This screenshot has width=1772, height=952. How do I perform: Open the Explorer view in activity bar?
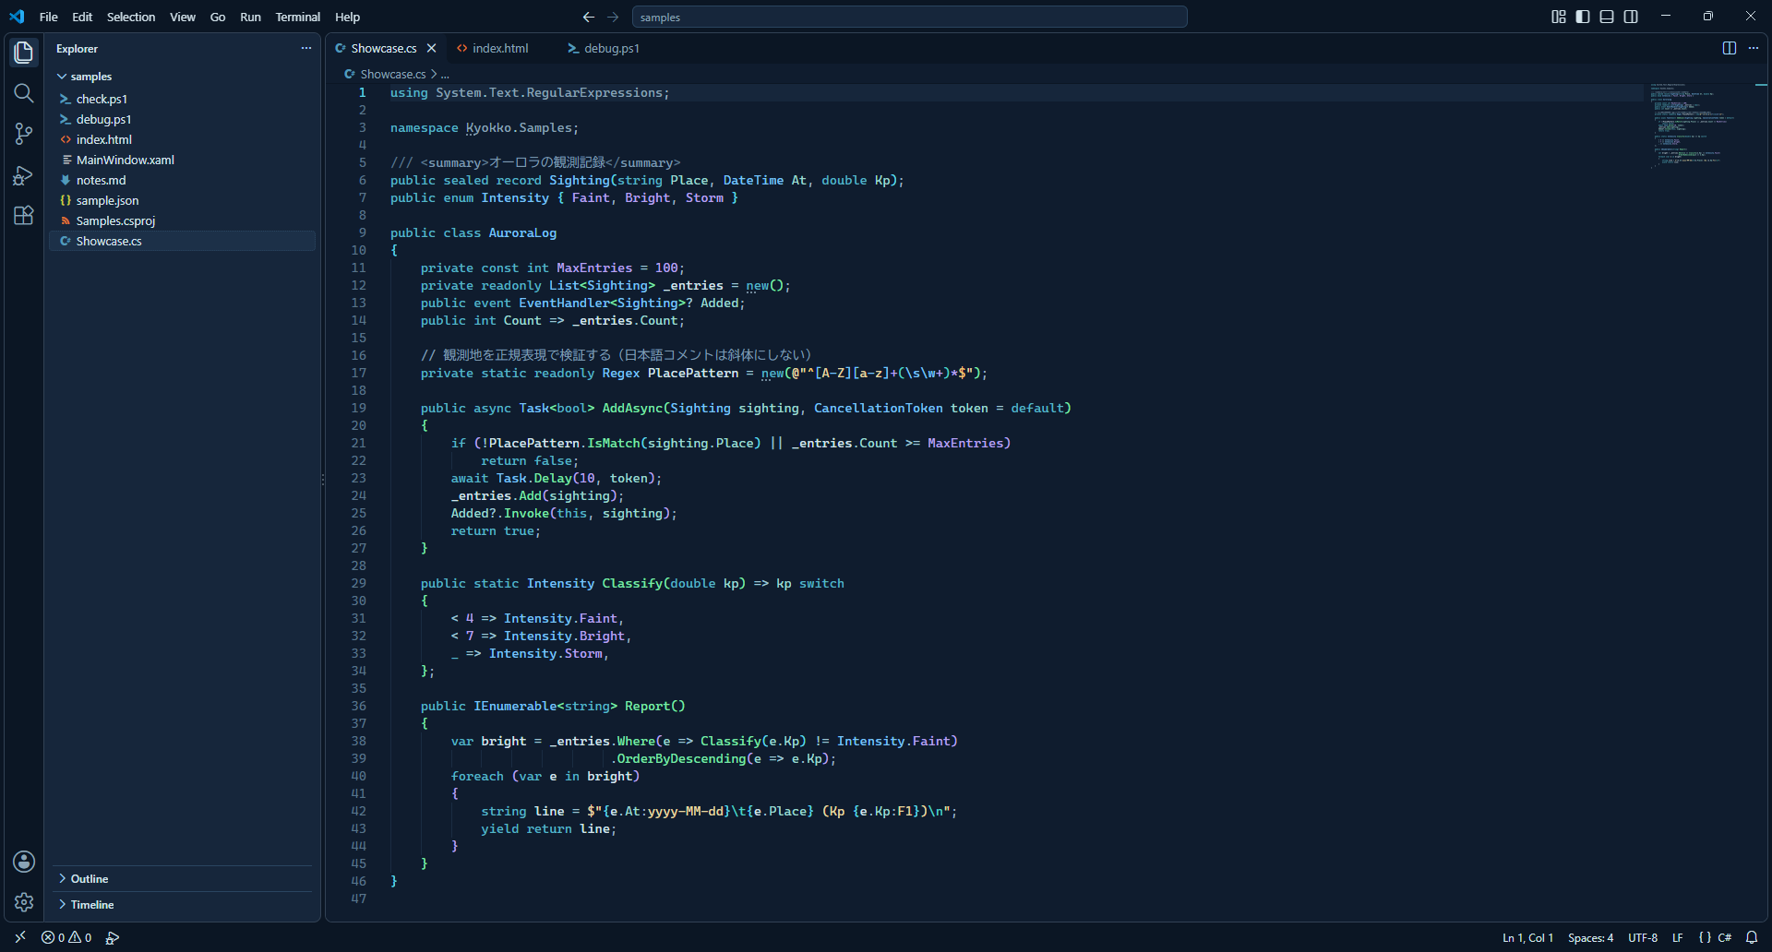tap(24, 53)
